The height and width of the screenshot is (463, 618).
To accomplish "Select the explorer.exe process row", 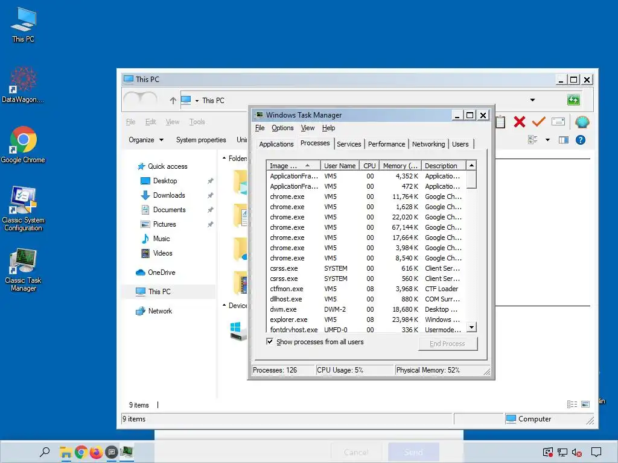I will (x=366, y=320).
